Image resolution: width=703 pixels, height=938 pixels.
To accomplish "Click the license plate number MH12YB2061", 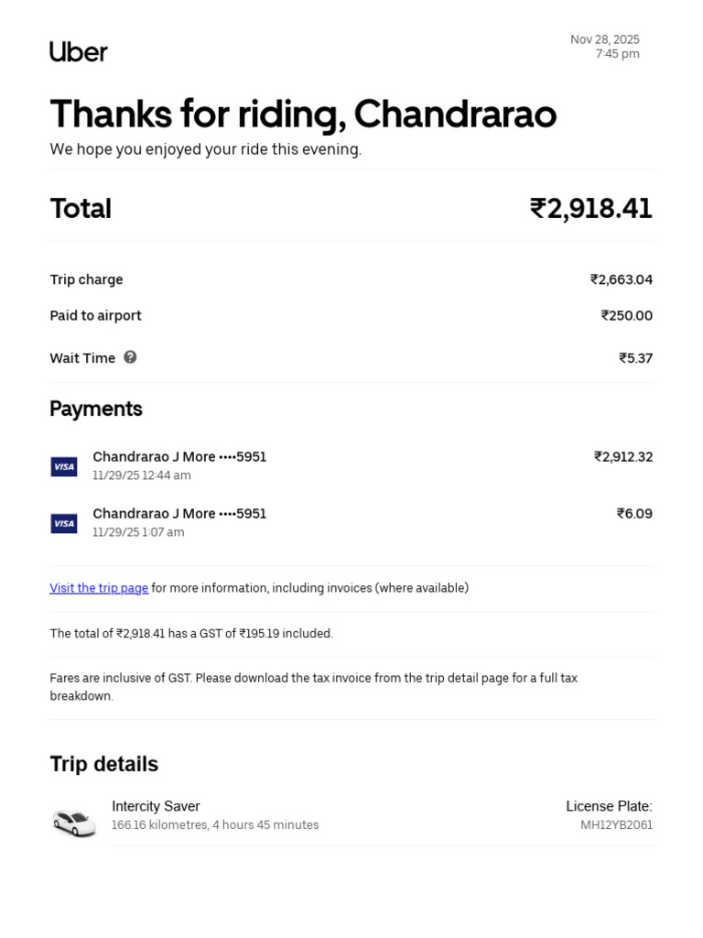I will (616, 825).
